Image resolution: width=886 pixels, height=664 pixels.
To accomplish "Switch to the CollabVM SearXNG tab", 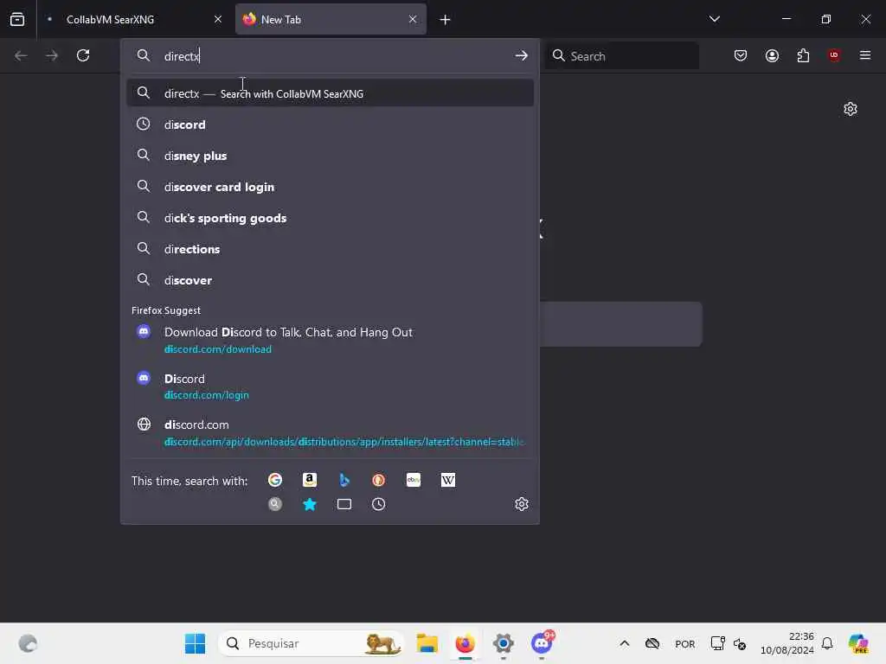I will tap(134, 19).
